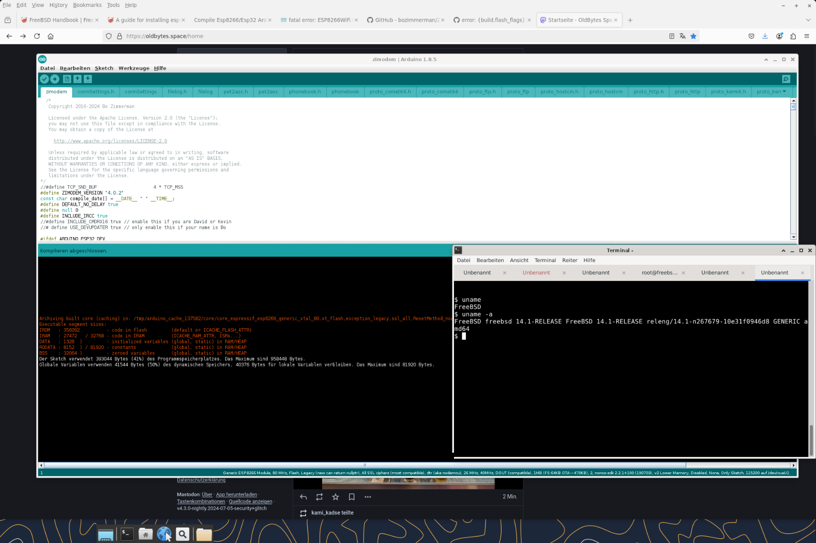The width and height of the screenshot is (816, 543).
Task: Open the Firefox application hamburger menu
Action: pyautogui.click(x=807, y=36)
